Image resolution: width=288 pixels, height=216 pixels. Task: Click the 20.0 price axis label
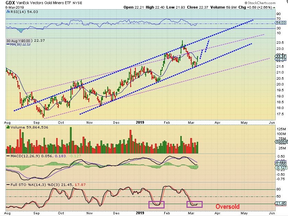(280, 84)
